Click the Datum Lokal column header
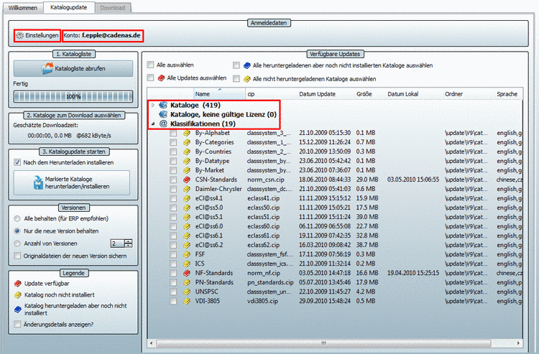 [x=403, y=94]
